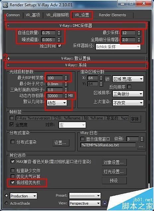Click the 全局细分倍增器 value field
154x211 pixels.
point(128,40)
